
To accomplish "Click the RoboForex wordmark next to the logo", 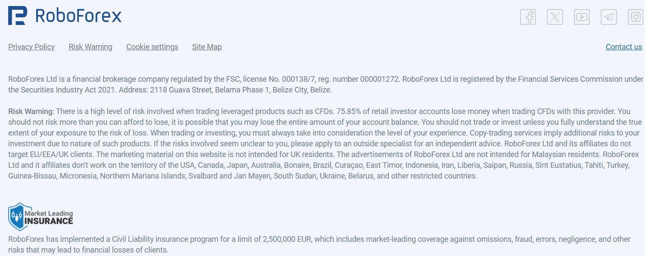I will click(78, 15).
